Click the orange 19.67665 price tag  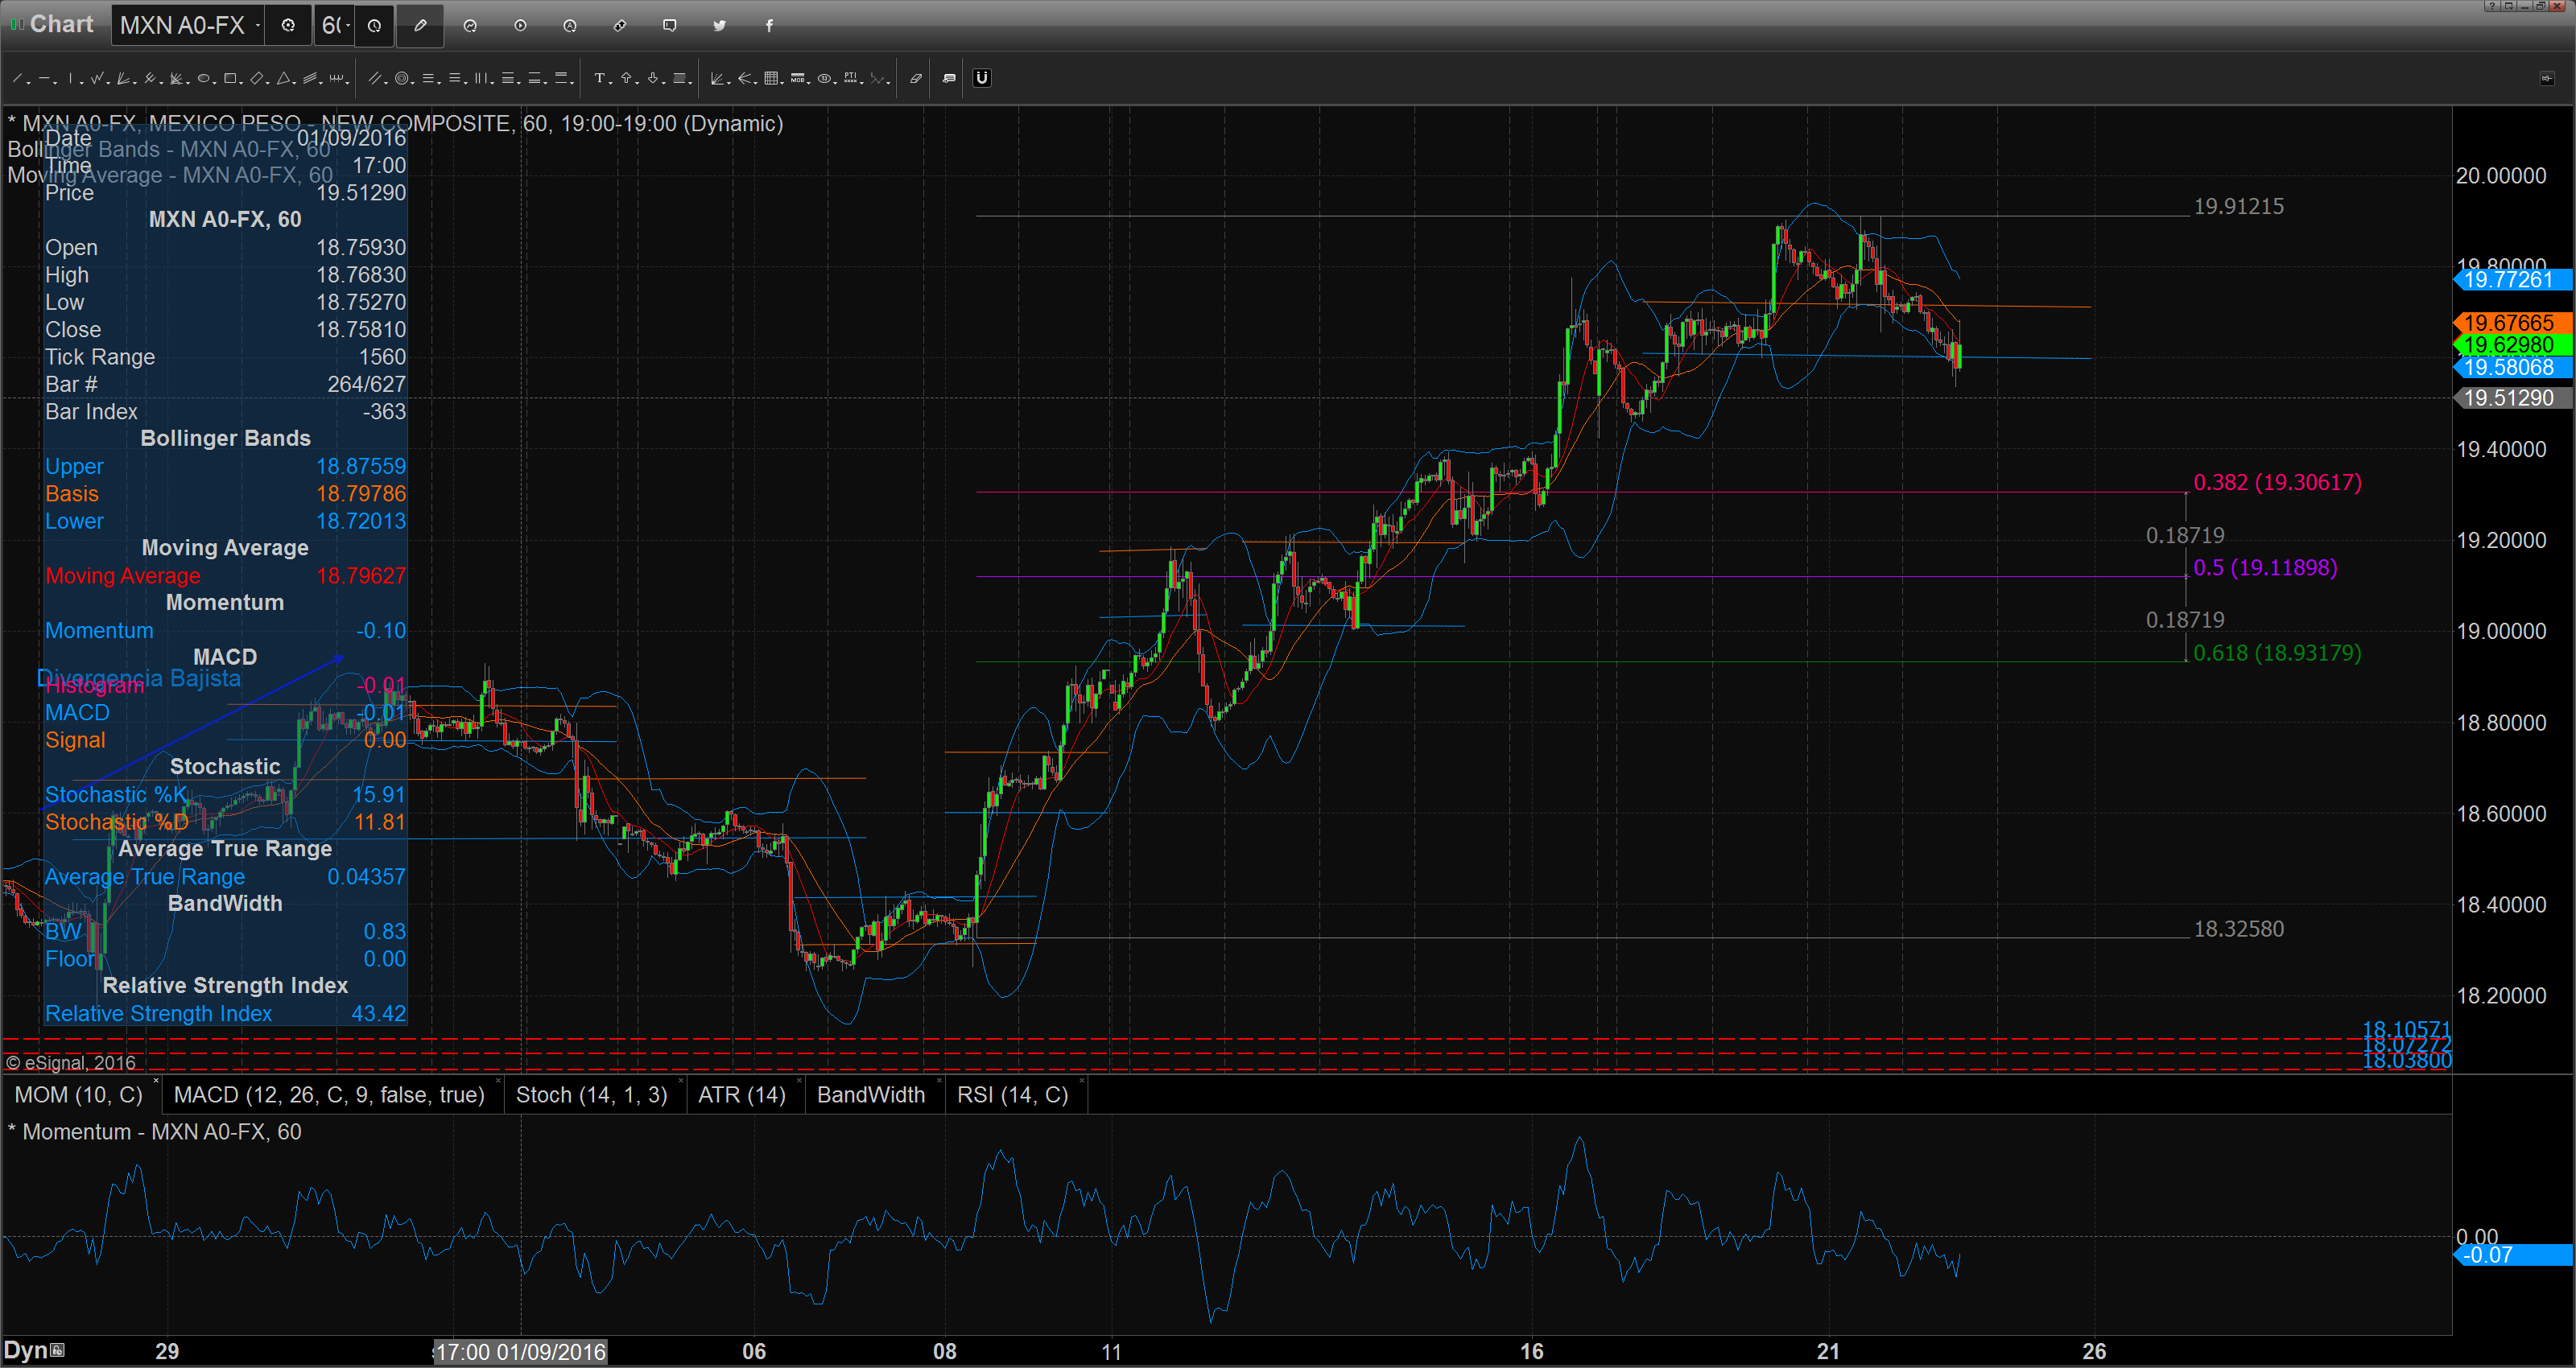2513,323
